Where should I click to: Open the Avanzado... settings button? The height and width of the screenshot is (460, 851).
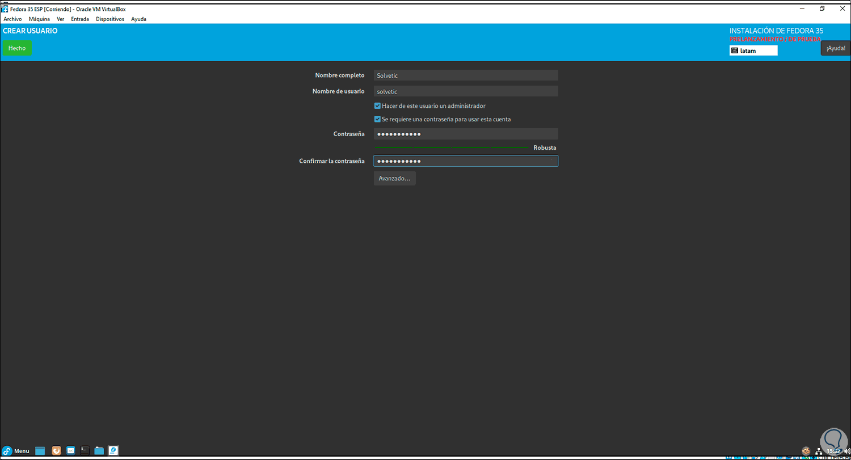[x=395, y=178]
